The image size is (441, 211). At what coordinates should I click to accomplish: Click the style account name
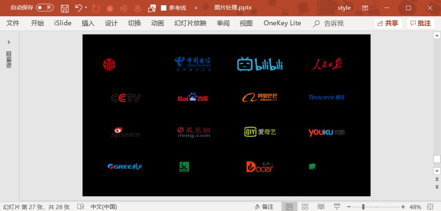point(344,8)
